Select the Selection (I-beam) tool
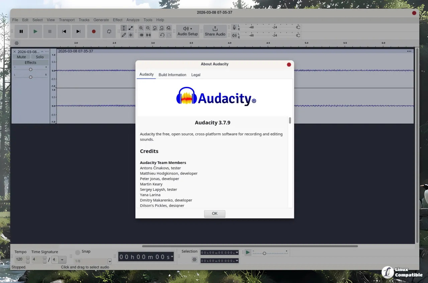This screenshot has width=428, height=283. click(124, 28)
